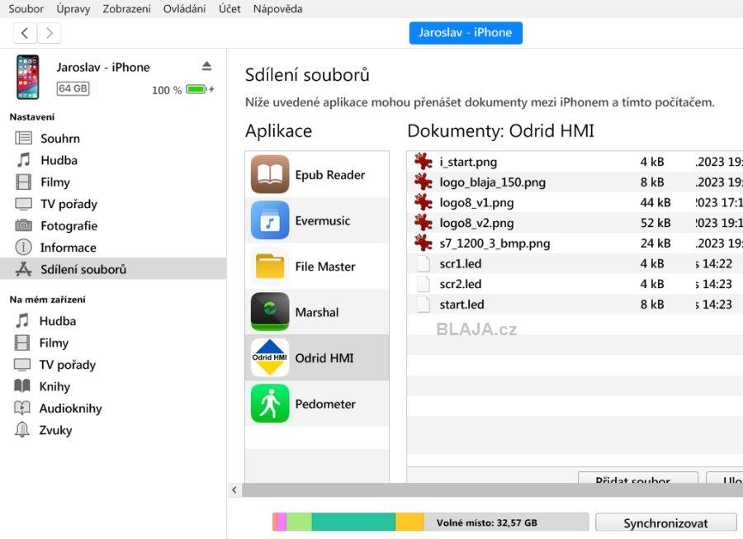Go back with the left arrow button
This screenshot has height=539, width=743.
pos(25,33)
